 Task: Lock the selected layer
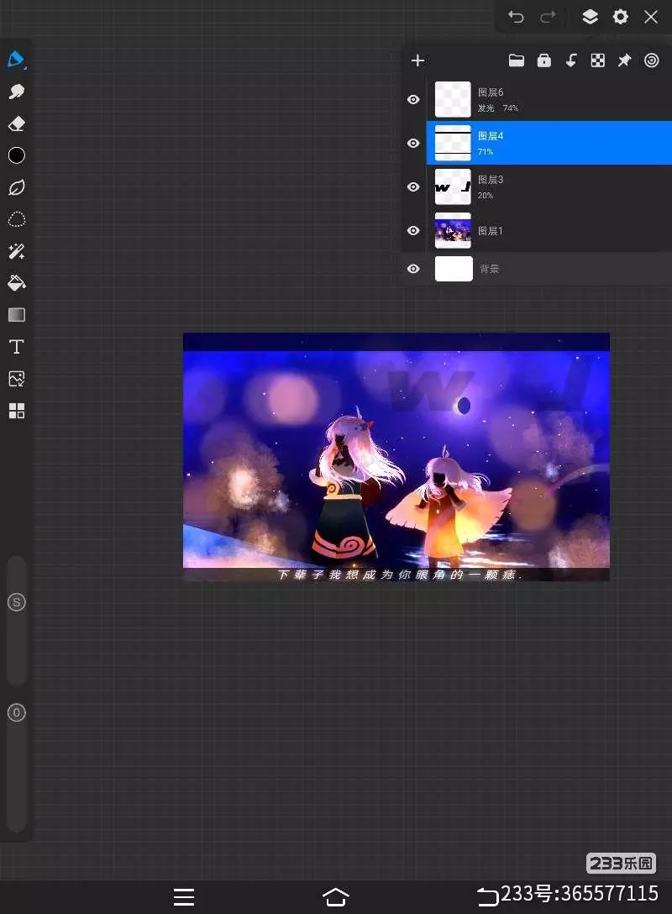click(543, 60)
